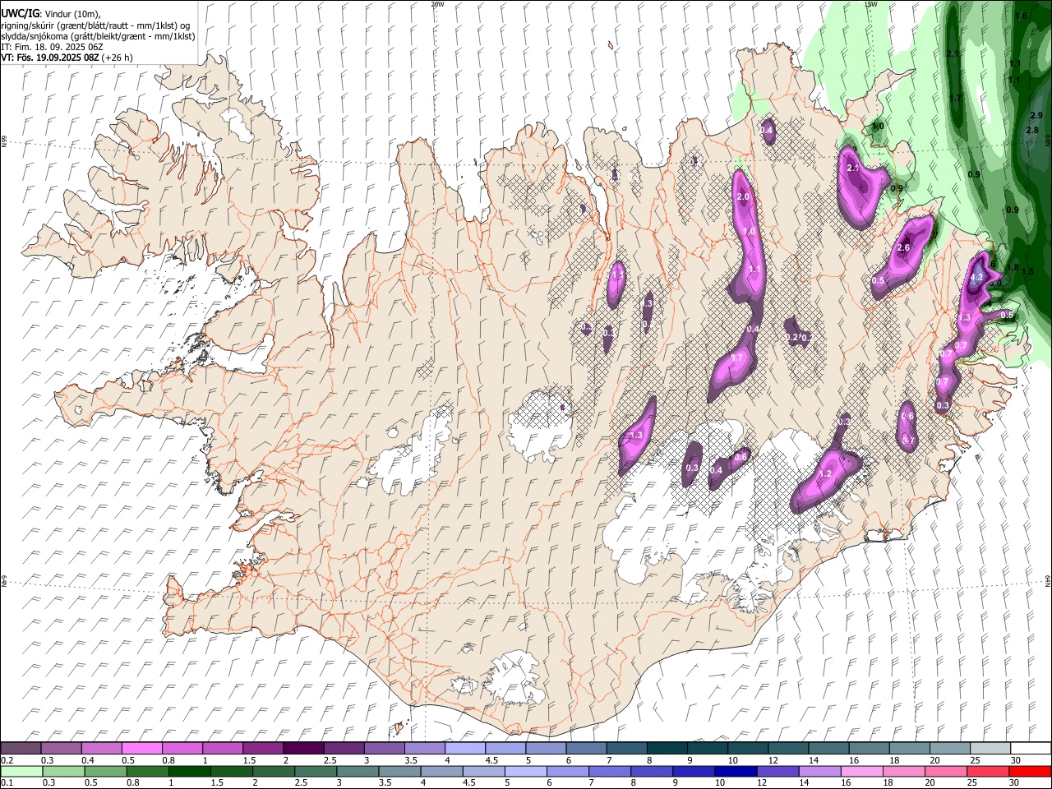
Task: Click the '2.0' snowfall value on the map
Action: click(744, 197)
